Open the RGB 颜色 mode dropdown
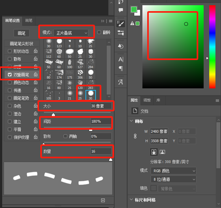Screen dimensions: 221x208 coord(174,171)
